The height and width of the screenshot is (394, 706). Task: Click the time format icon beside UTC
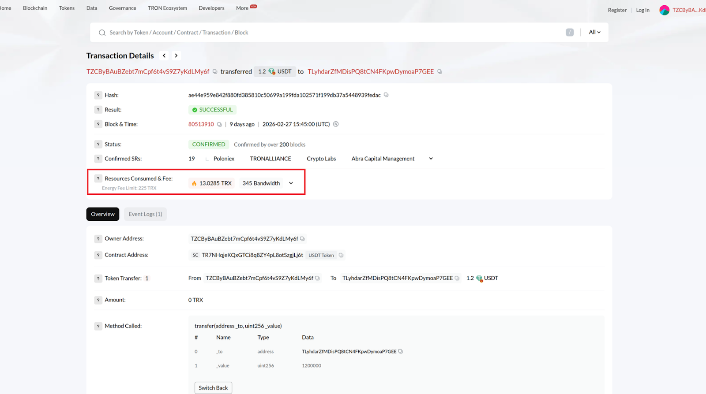336,124
